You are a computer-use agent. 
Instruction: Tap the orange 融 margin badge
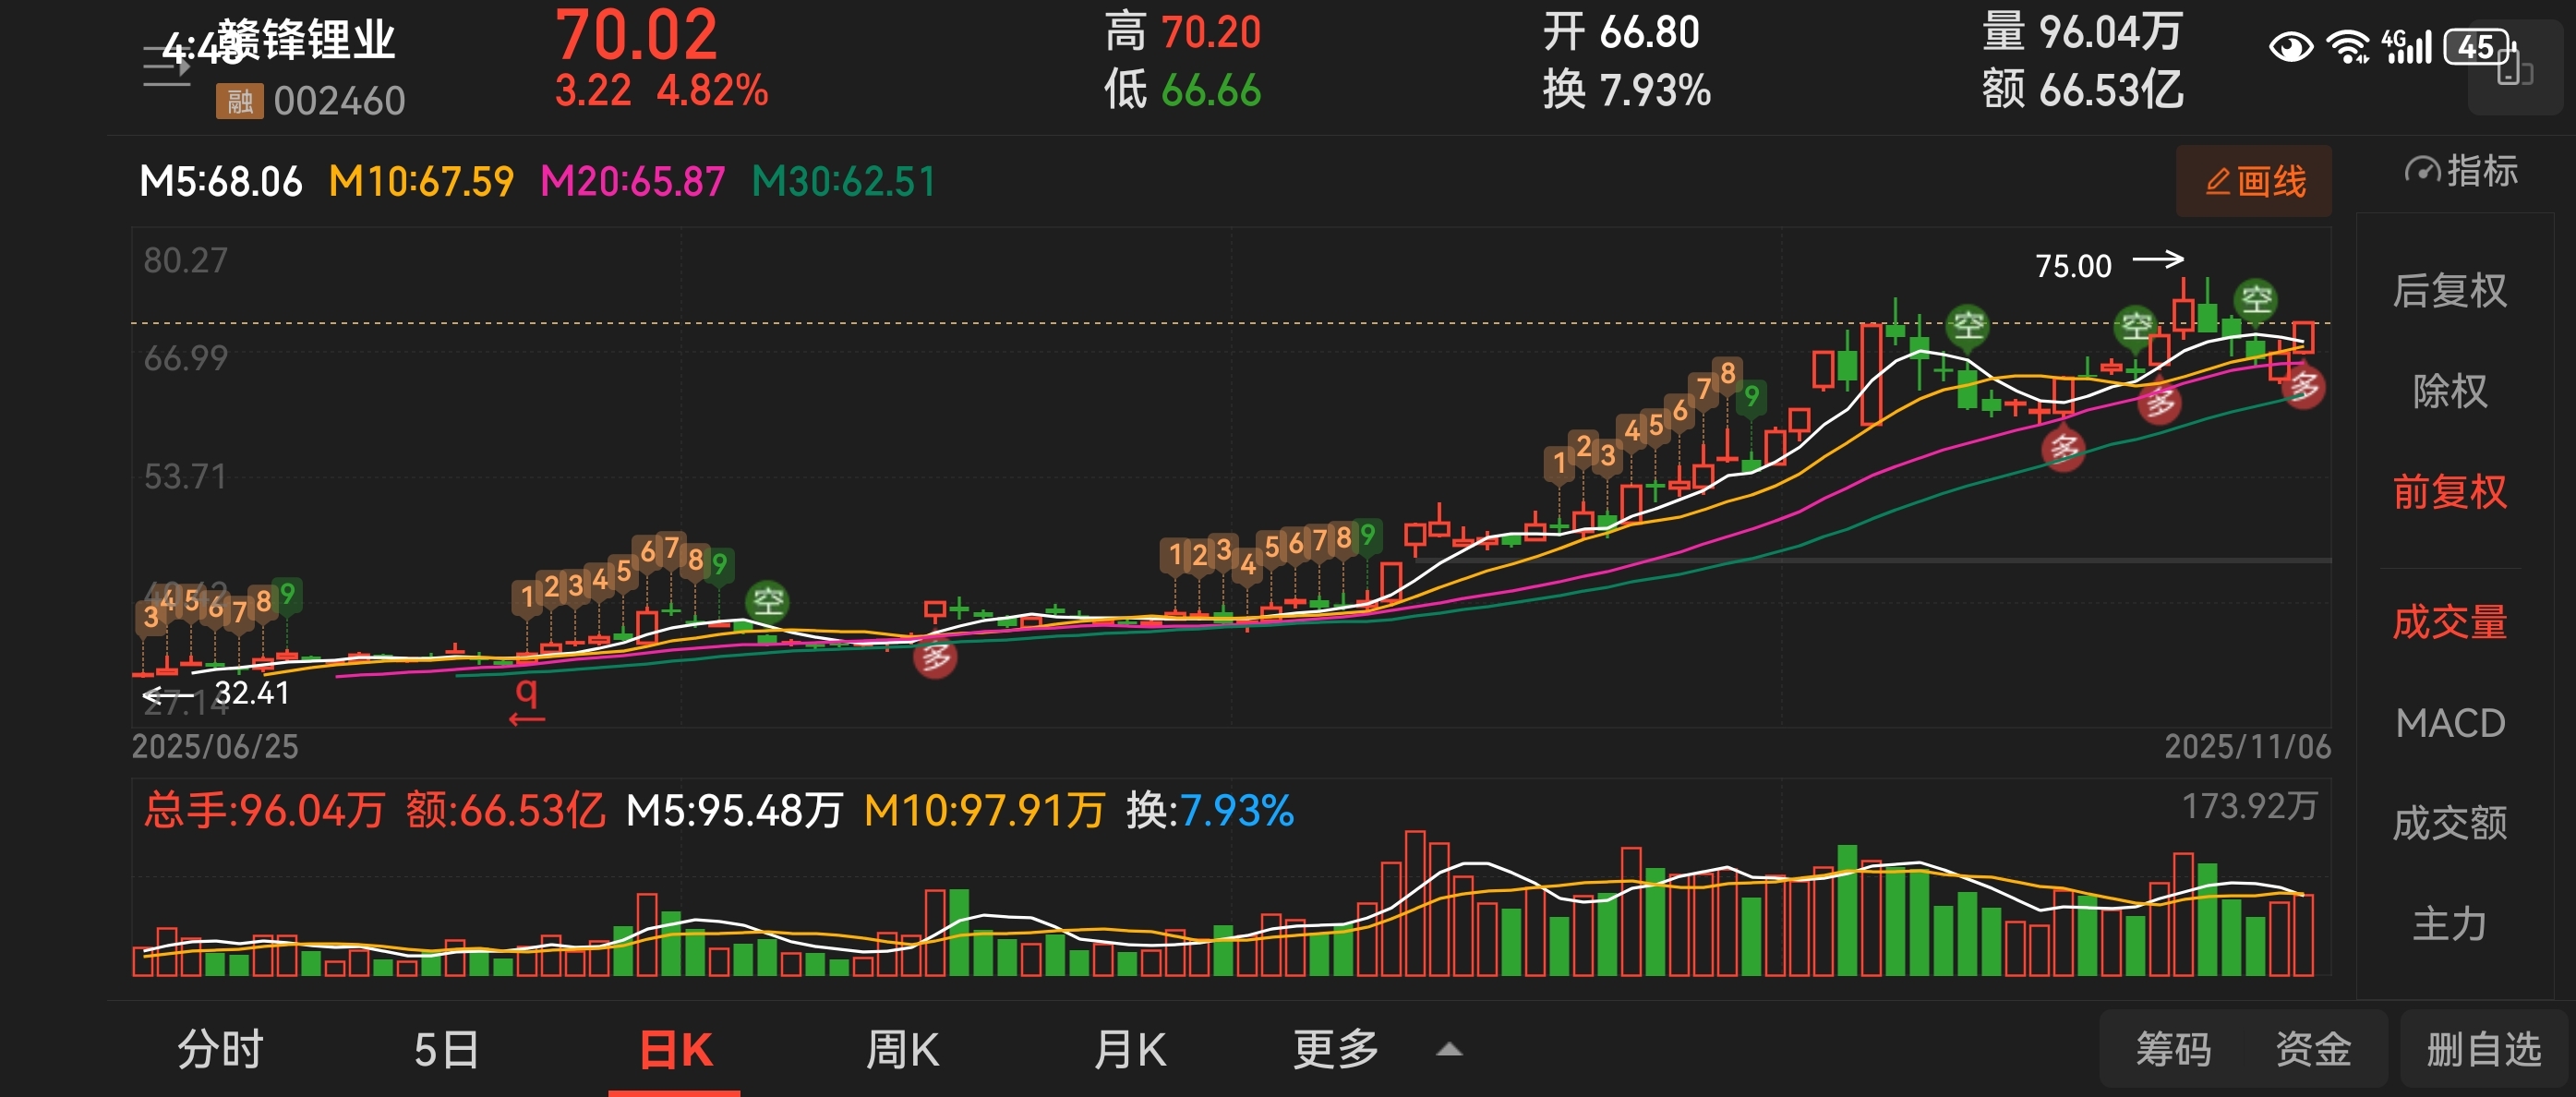point(239,101)
